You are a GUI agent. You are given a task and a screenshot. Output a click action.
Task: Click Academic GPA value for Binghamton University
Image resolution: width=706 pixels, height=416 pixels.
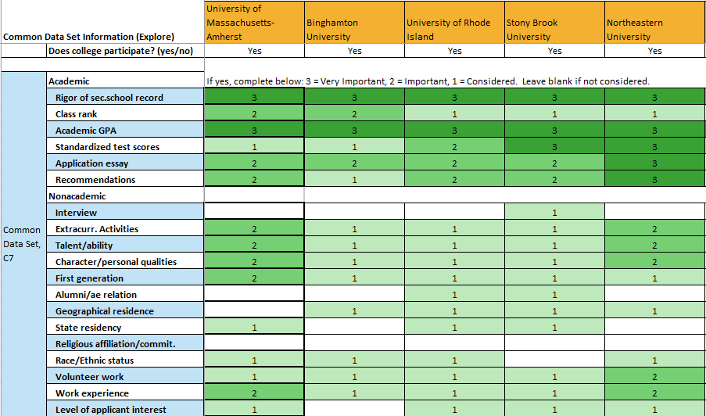tap(354, 130)
